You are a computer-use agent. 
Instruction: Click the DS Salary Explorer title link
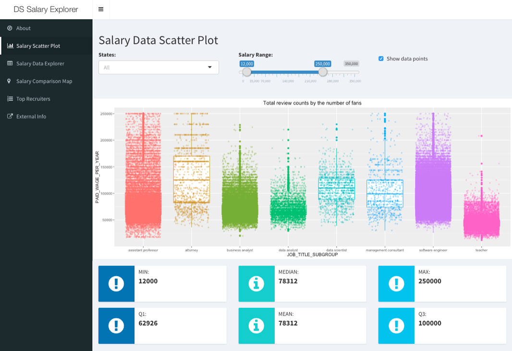pyautogui.click(x=46, y=9)
